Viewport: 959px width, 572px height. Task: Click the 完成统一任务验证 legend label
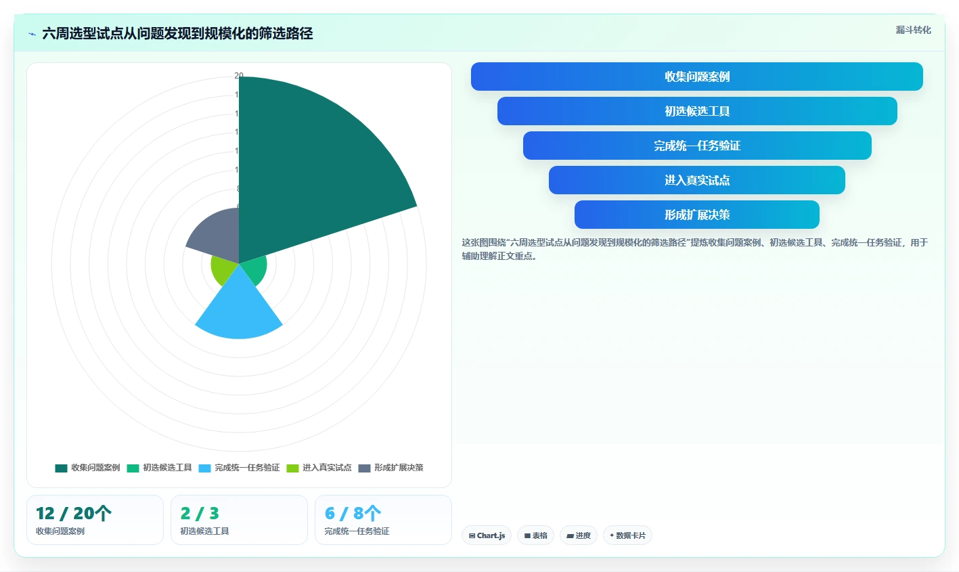247,468
